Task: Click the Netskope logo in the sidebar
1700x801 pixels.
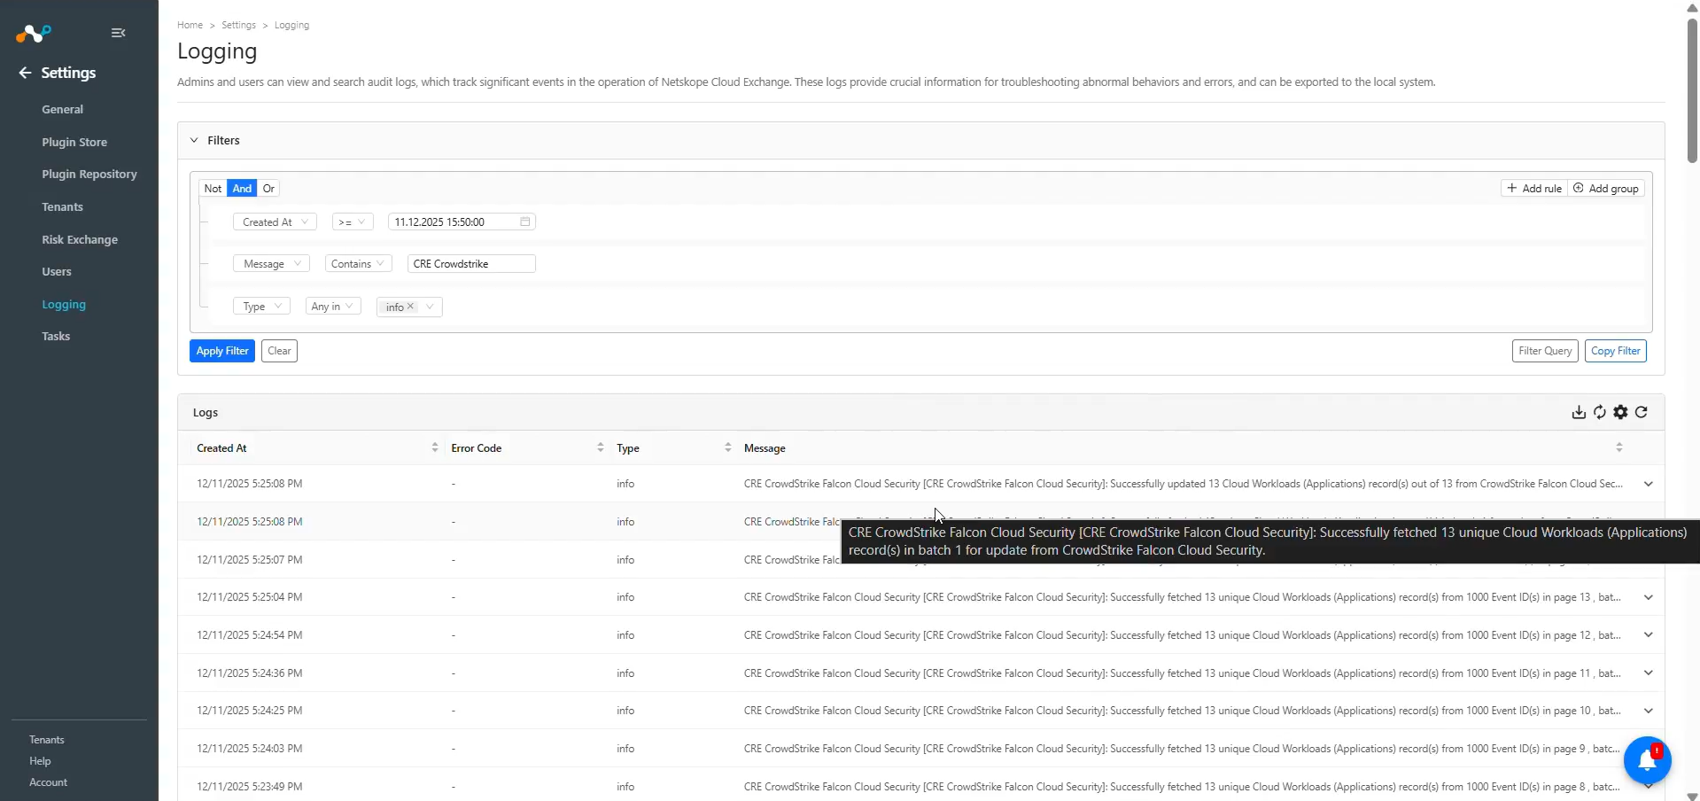Action: pyautogui.click(x=34, y=34)
